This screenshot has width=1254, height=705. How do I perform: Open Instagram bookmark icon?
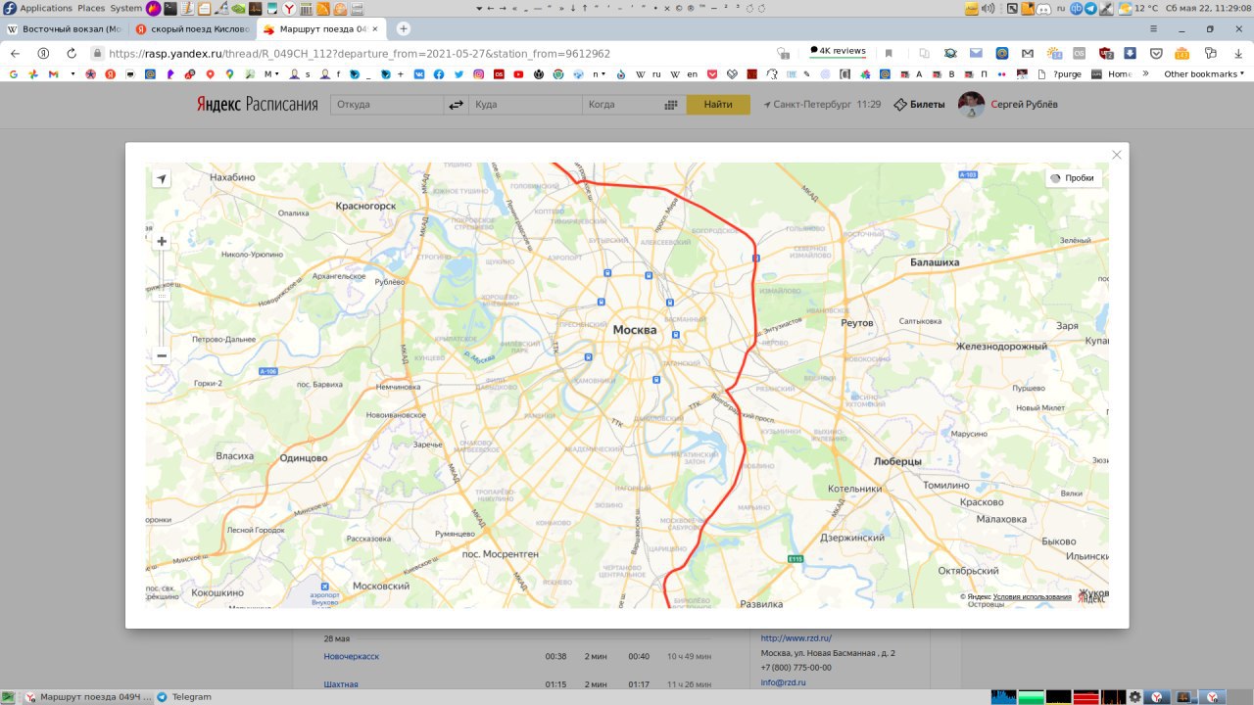478,74
